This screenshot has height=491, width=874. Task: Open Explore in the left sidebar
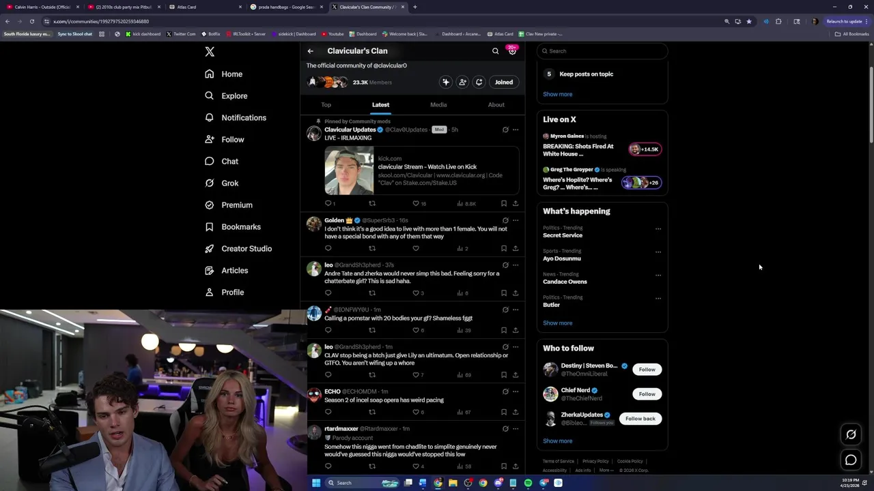click(x=226, y=96)
